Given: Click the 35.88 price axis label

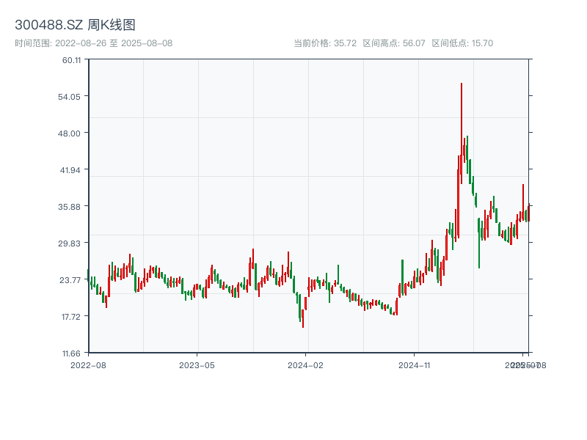Looking at the screenshot, I should [x=71, y=207].
